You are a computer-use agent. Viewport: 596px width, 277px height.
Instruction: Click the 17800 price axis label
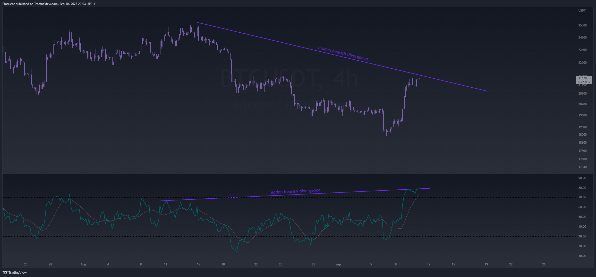click(582, 151)
